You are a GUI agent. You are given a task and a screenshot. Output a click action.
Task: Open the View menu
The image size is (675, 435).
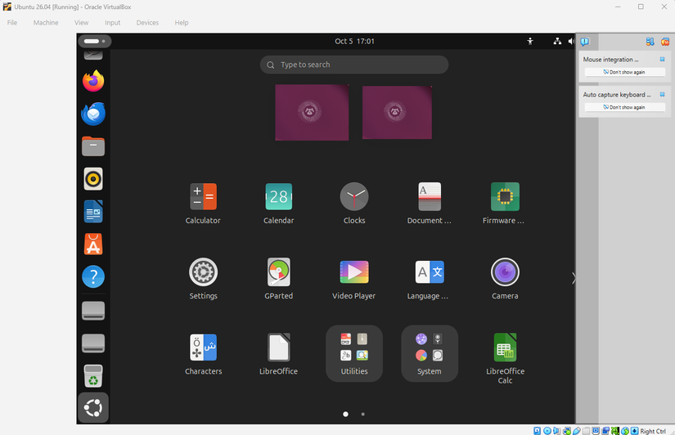(81, 23)
